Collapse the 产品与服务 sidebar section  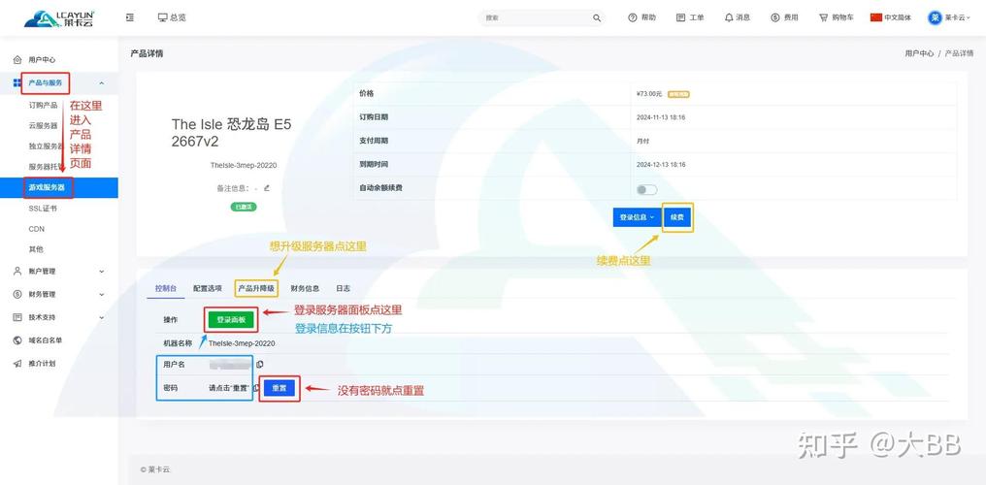click(59, 82)
